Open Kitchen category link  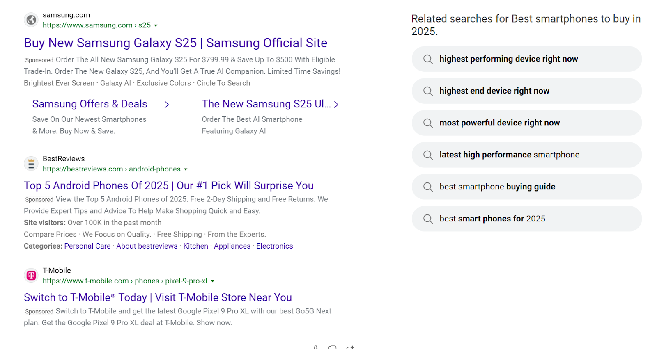[x=196, y=246]
